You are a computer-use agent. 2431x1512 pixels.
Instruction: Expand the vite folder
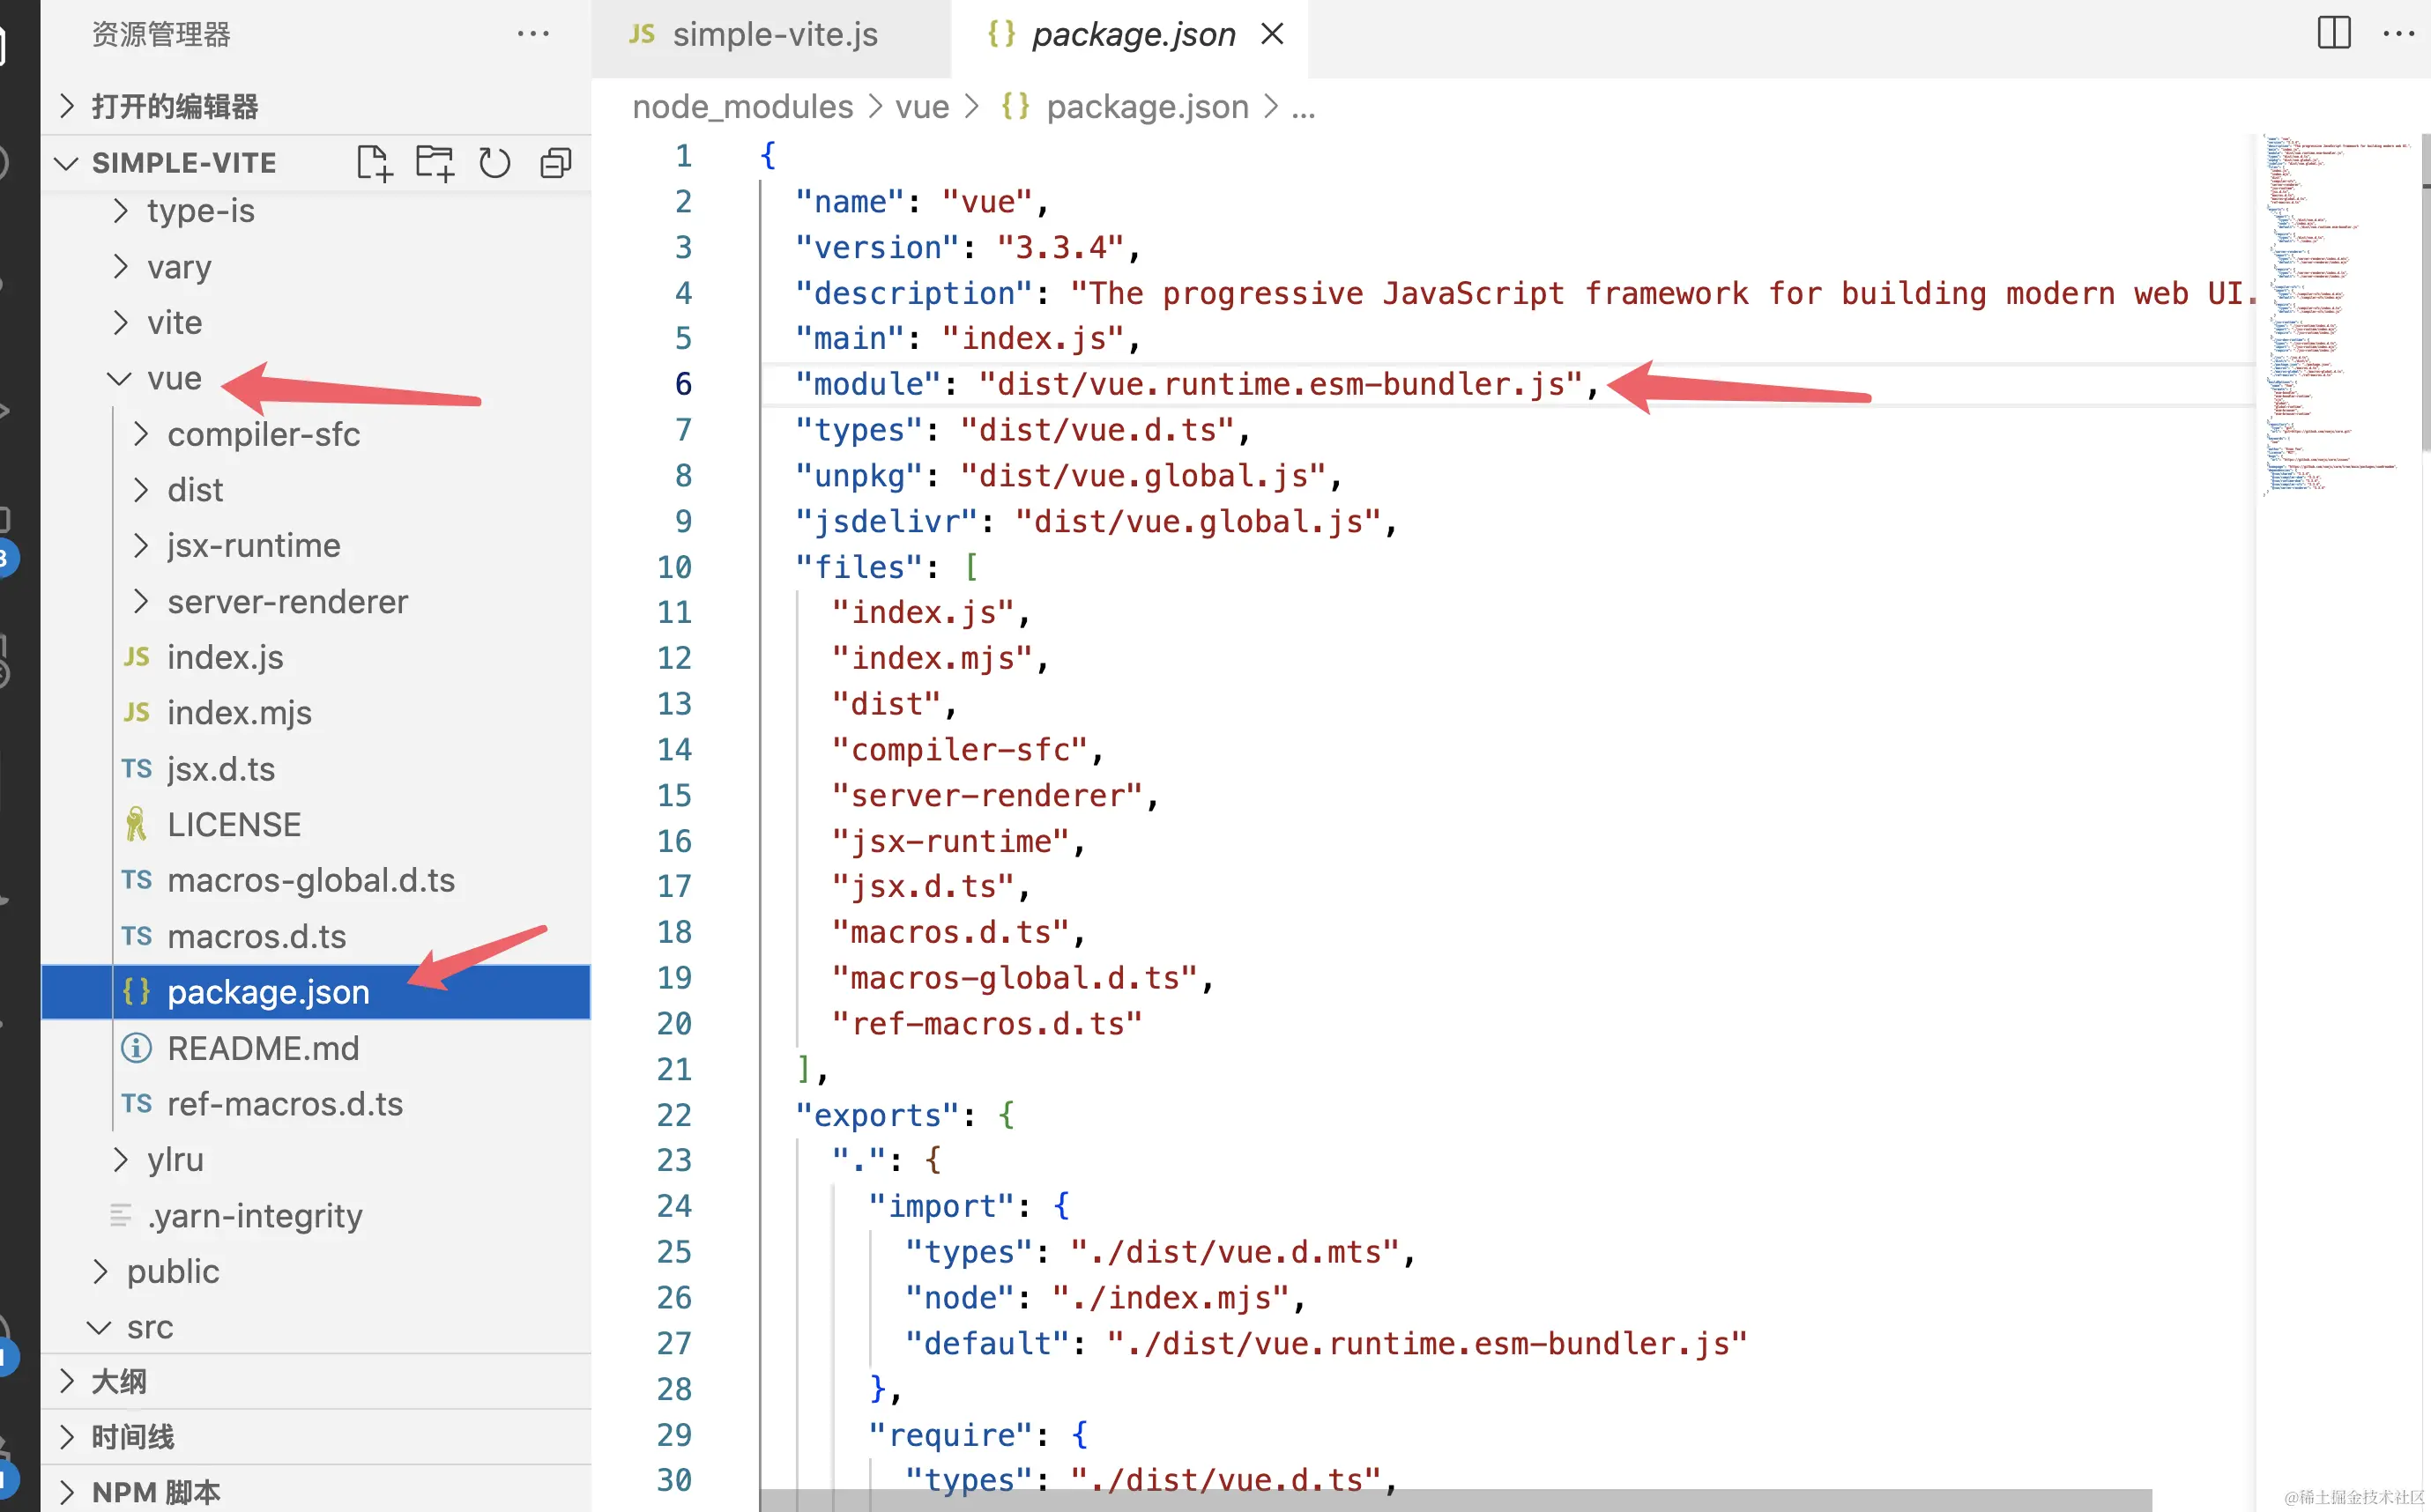316,323
